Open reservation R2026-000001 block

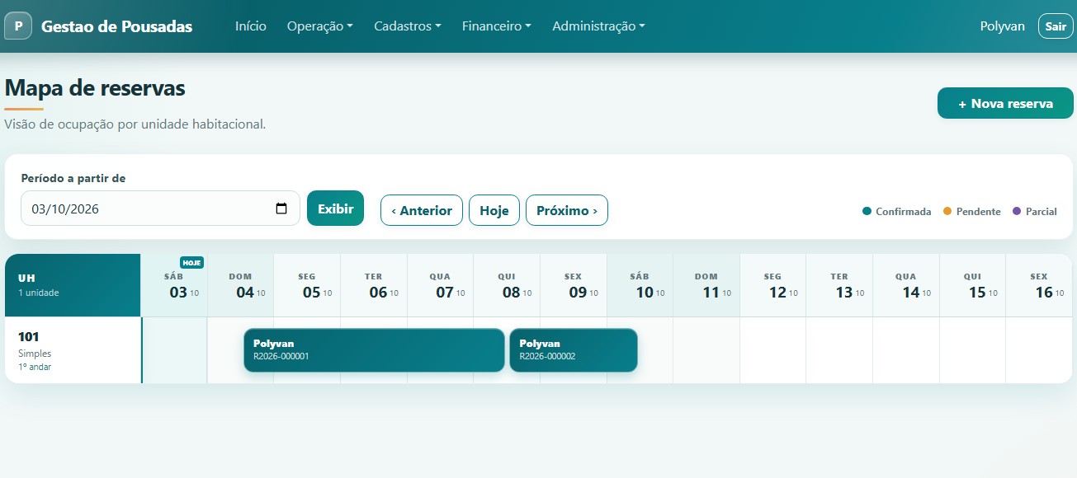point(374,350)
